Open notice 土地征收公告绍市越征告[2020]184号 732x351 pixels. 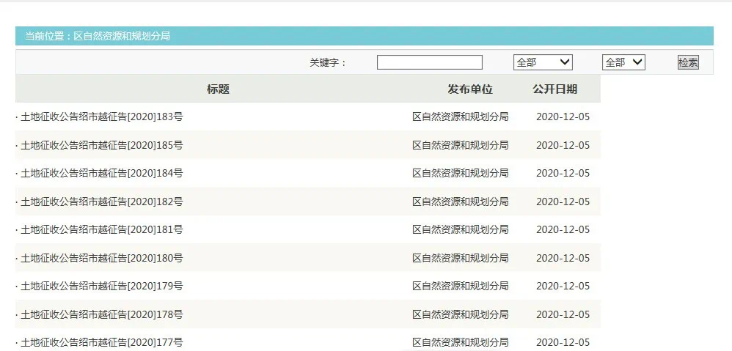point(102,173)
